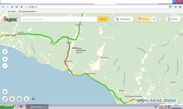Toggle the Пробки traffic layer
Image resolution: width=183 pixels, height=109 pixels.
pos(144,19)
